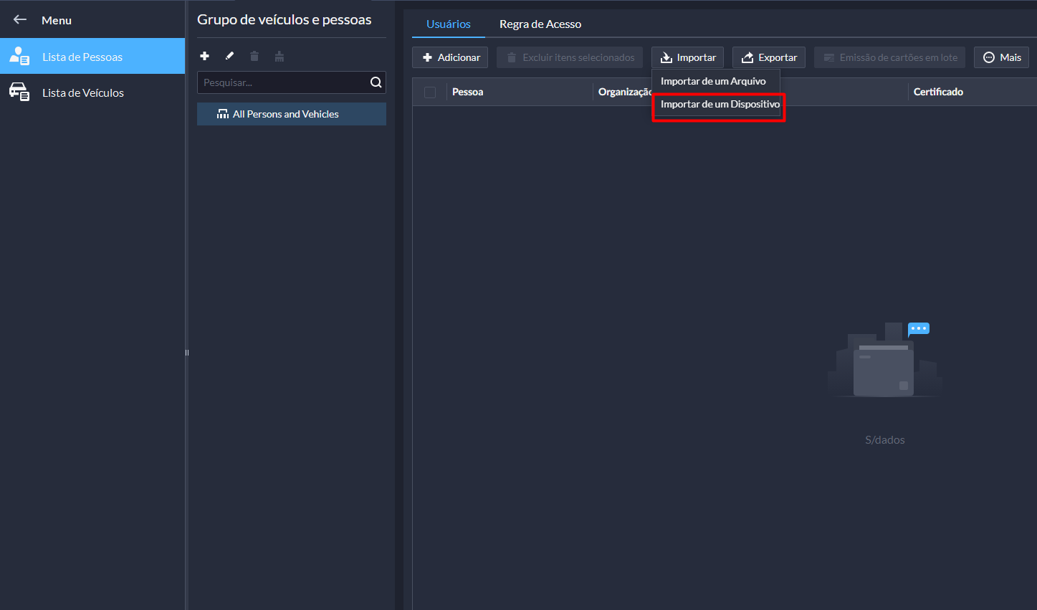Choose Importar de um Dispositivo
The height and width of the screenshot is (610, 1037).
(720, 105)
